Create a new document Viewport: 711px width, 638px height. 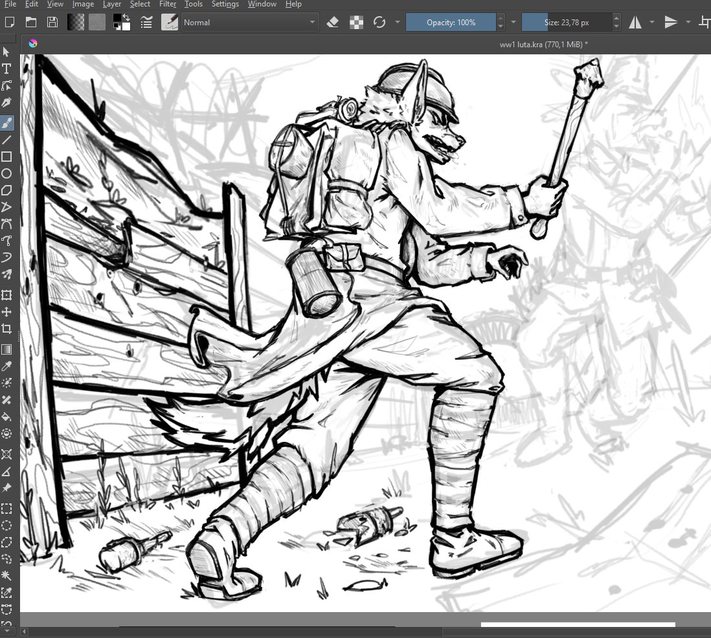pos(9,22)
